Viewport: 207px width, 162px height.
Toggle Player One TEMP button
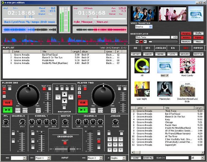coord(44,89)
